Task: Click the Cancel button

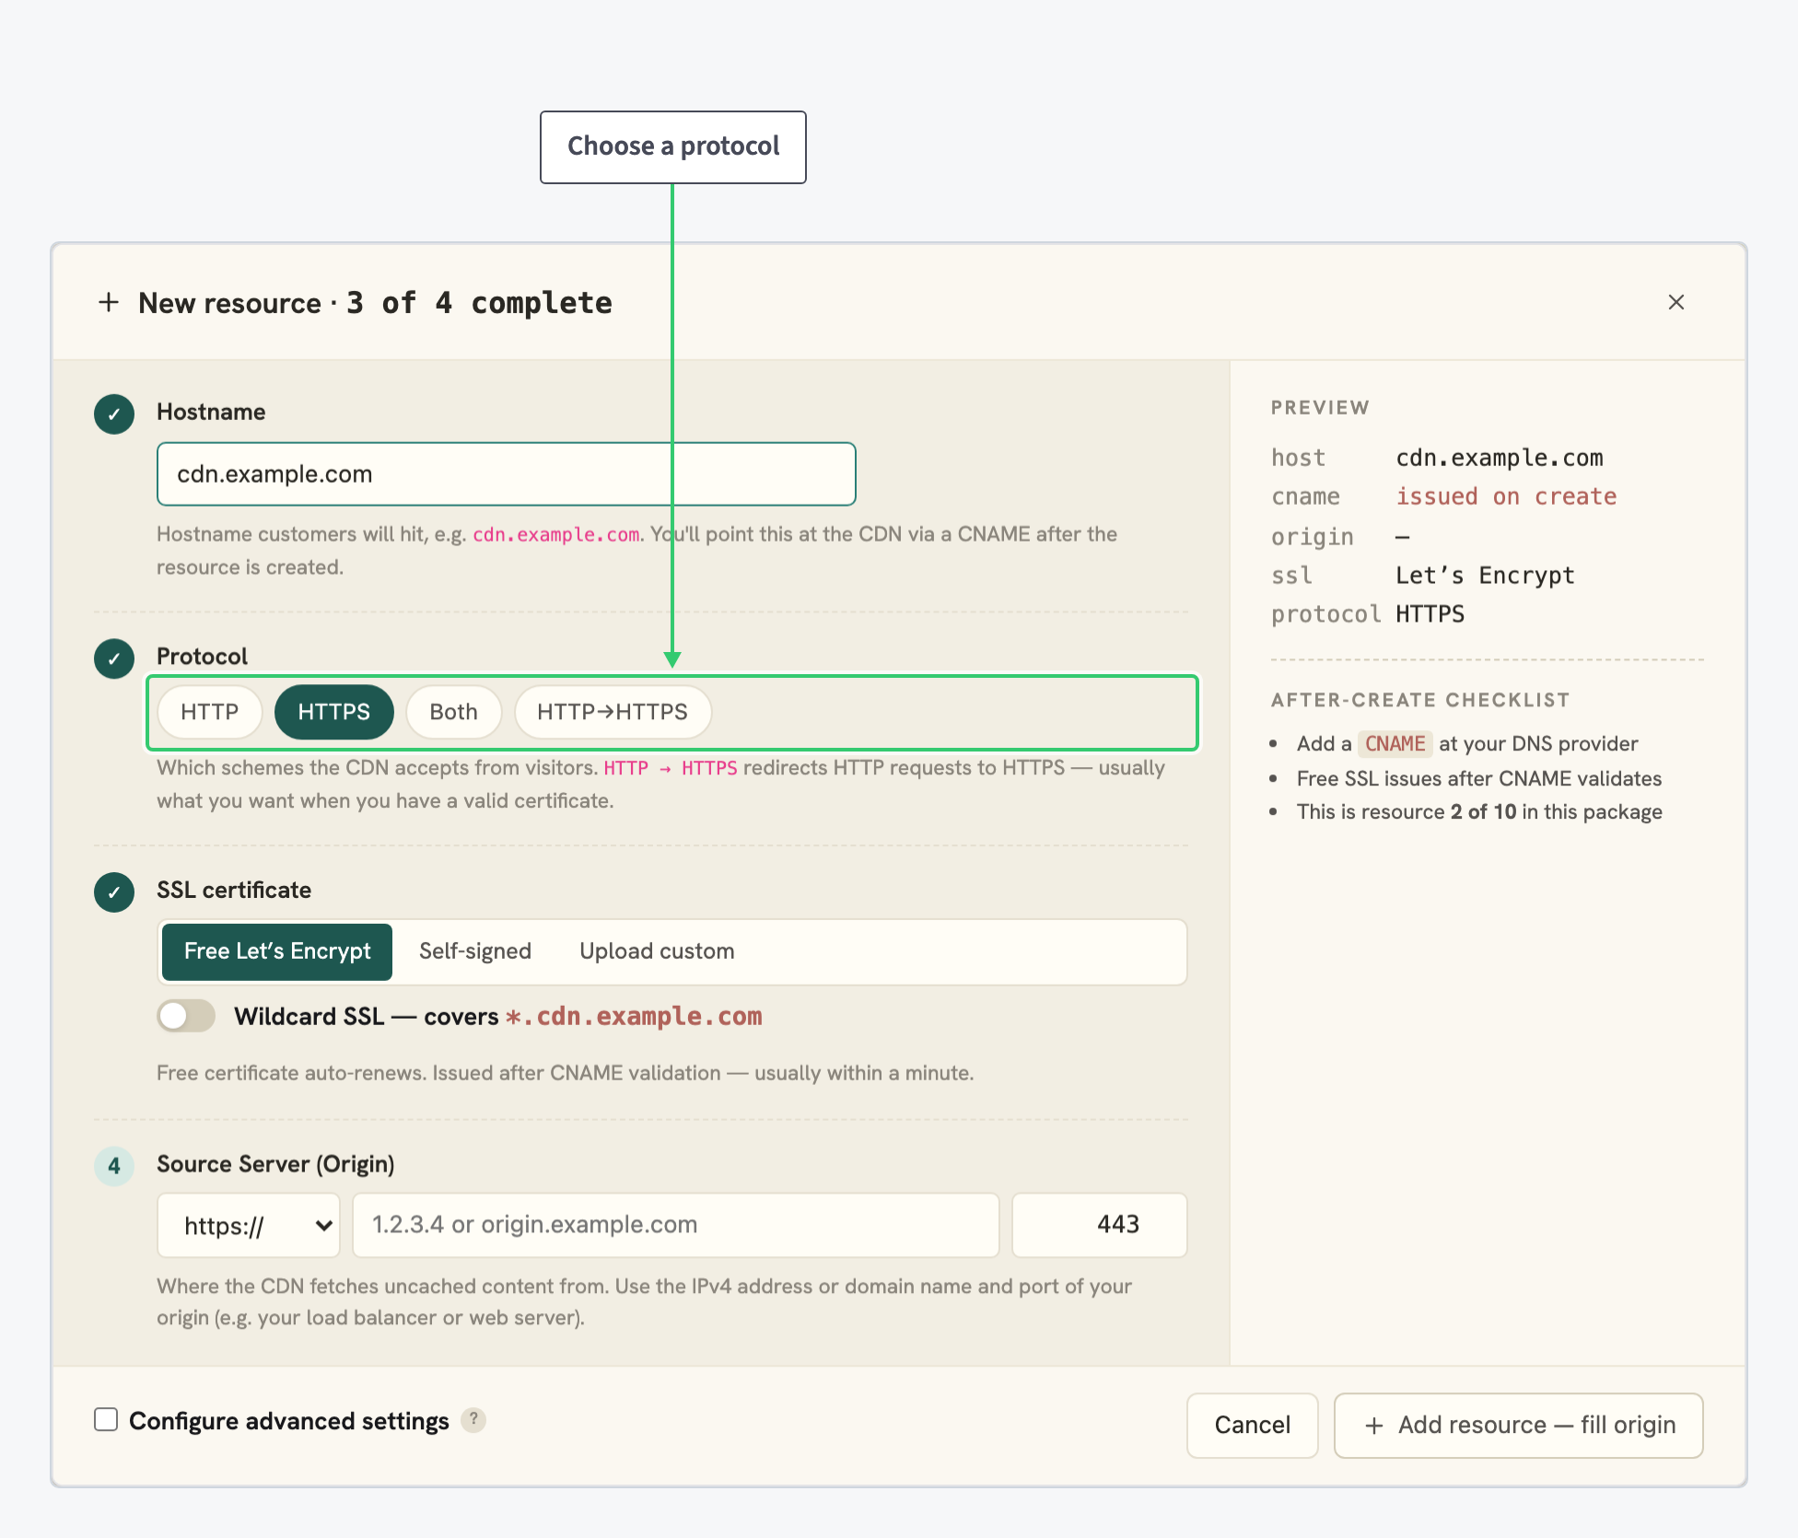Action: (x=1253, y=1425)
